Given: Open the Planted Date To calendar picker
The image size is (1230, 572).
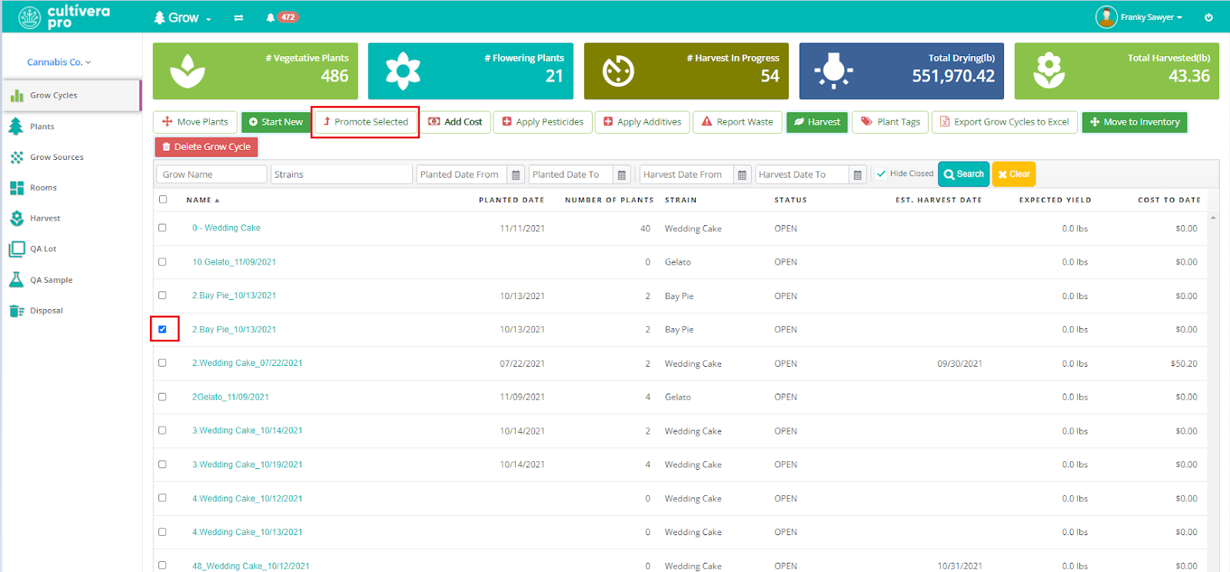Looking at the screenshot, I should tap(622, 175).
